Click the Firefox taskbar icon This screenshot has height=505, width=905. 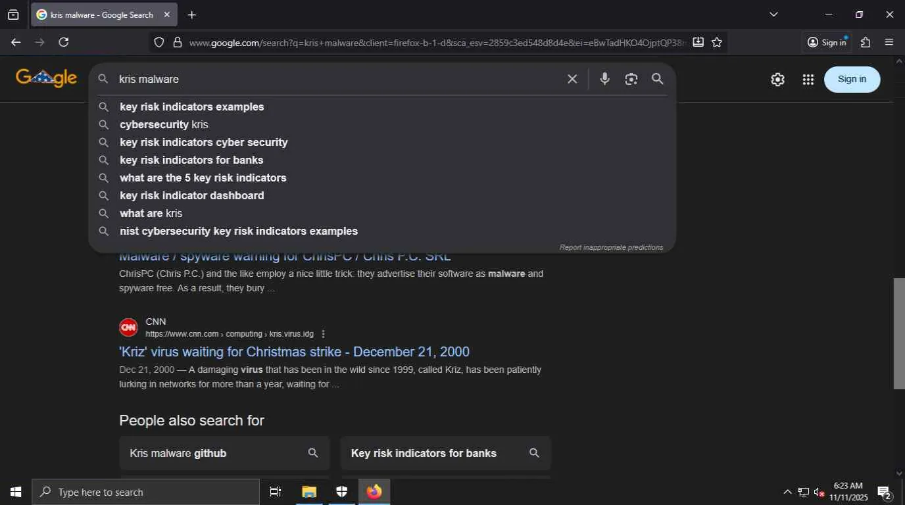374,492
